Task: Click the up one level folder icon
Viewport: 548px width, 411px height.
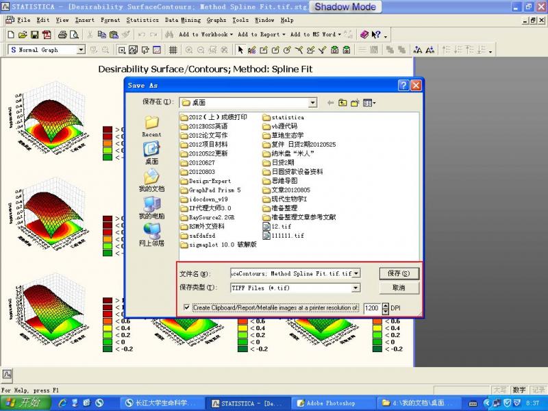Action: click(342, 103)
